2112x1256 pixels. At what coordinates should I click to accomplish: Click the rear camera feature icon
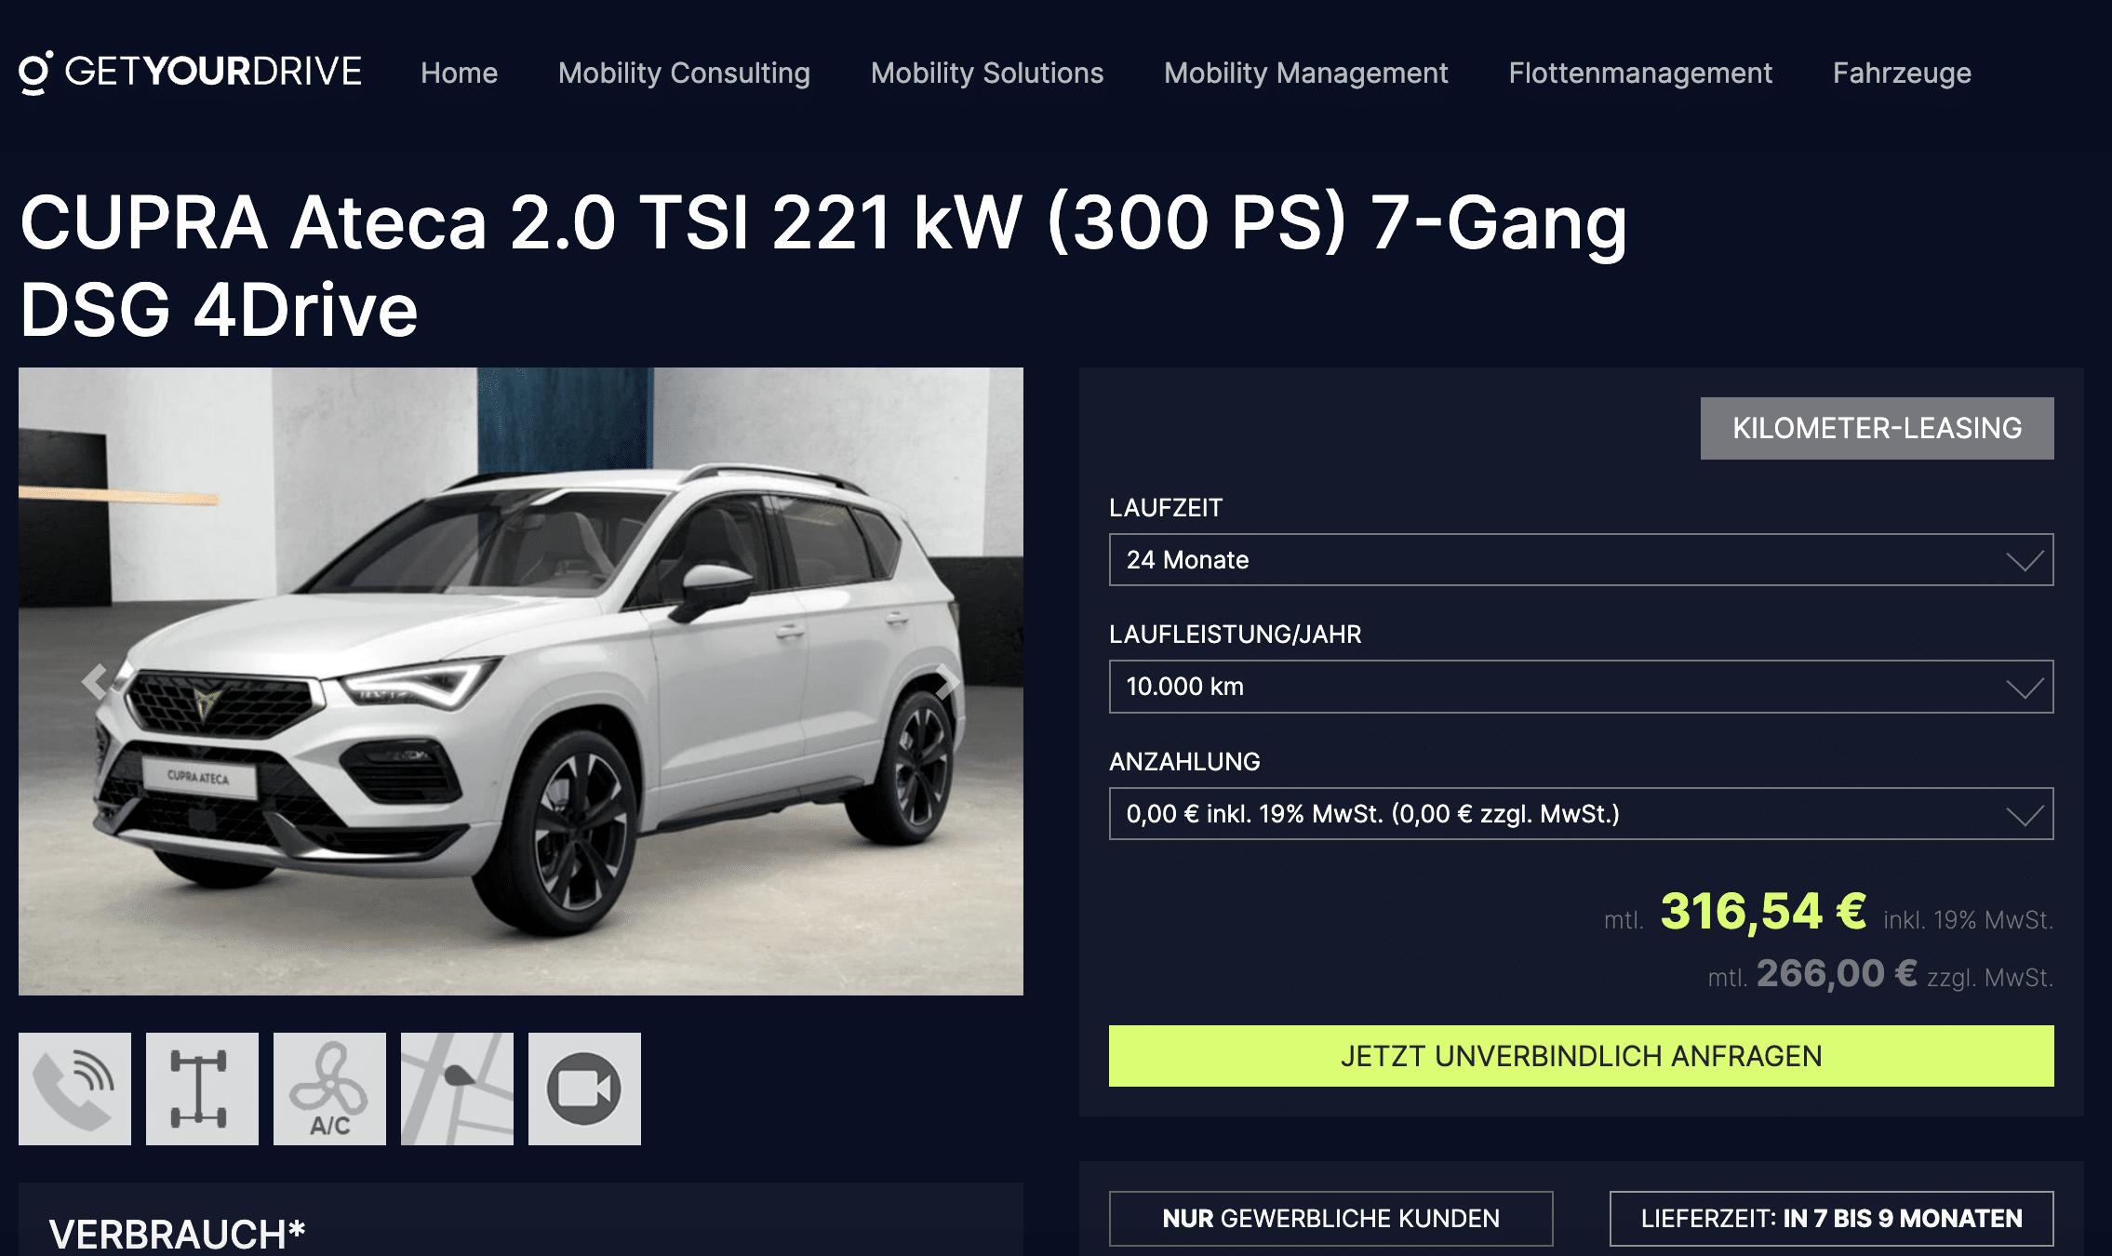584,1089
